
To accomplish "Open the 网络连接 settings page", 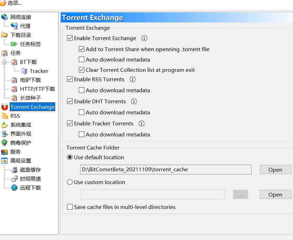I will tap(21, 17).
